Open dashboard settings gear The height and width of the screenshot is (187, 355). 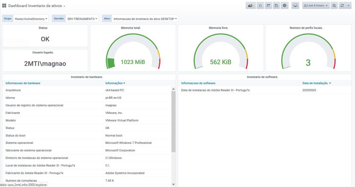click(x=284, y=5)
